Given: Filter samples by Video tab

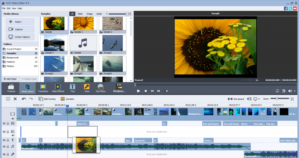Looking at the screenshot, I should click(x=80, y=14).
